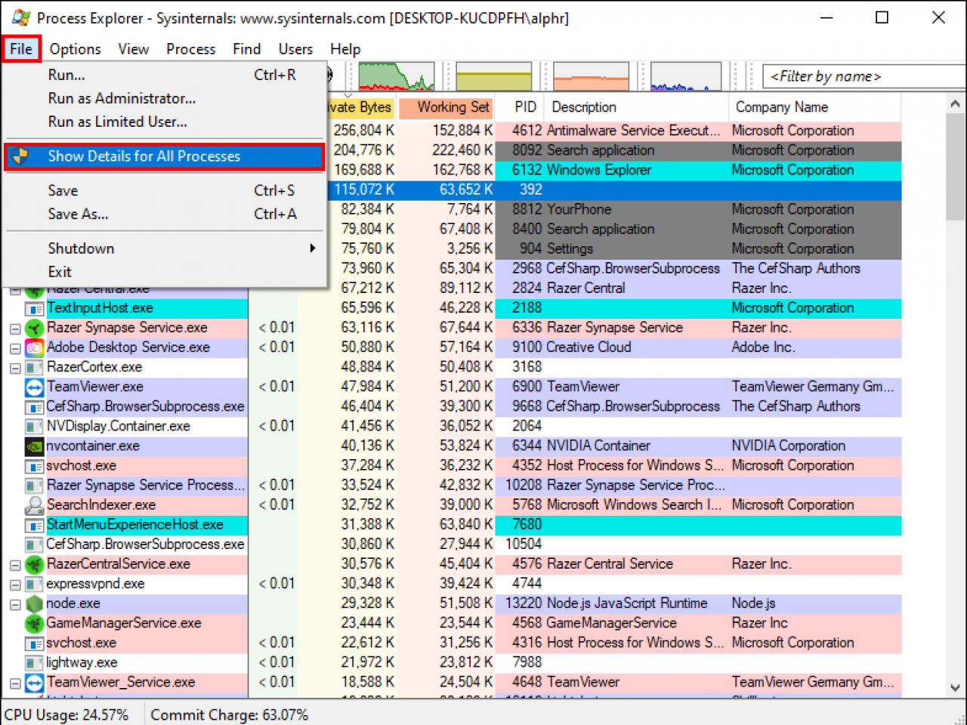The image size is (967, 725).
Task: Click the node.exe green hexagon icon
Action: pyautogui.click(x=34, y=603)
